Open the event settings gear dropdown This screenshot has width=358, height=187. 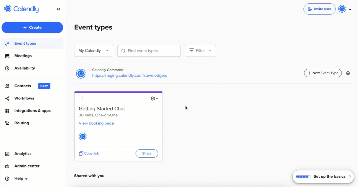coord(154,98)
